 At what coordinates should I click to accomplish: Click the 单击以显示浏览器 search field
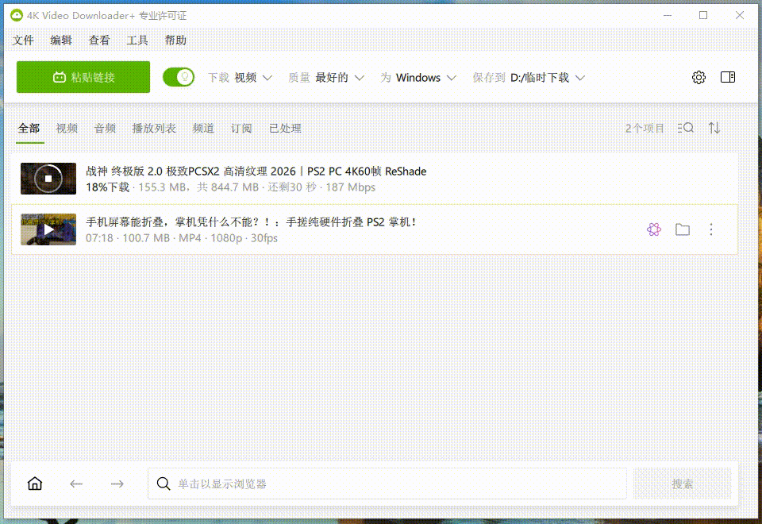(387, 484)
